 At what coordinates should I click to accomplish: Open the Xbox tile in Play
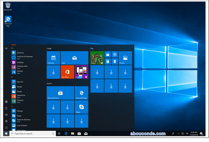tap(97, 58)
